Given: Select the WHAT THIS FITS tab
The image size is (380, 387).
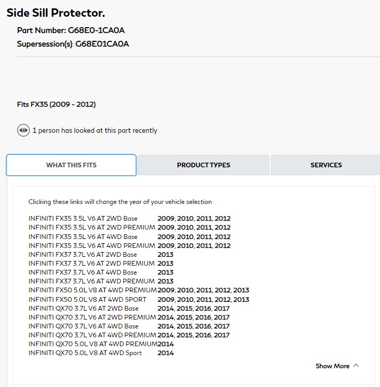Looking at the screenshot, I should click(71, 165).
